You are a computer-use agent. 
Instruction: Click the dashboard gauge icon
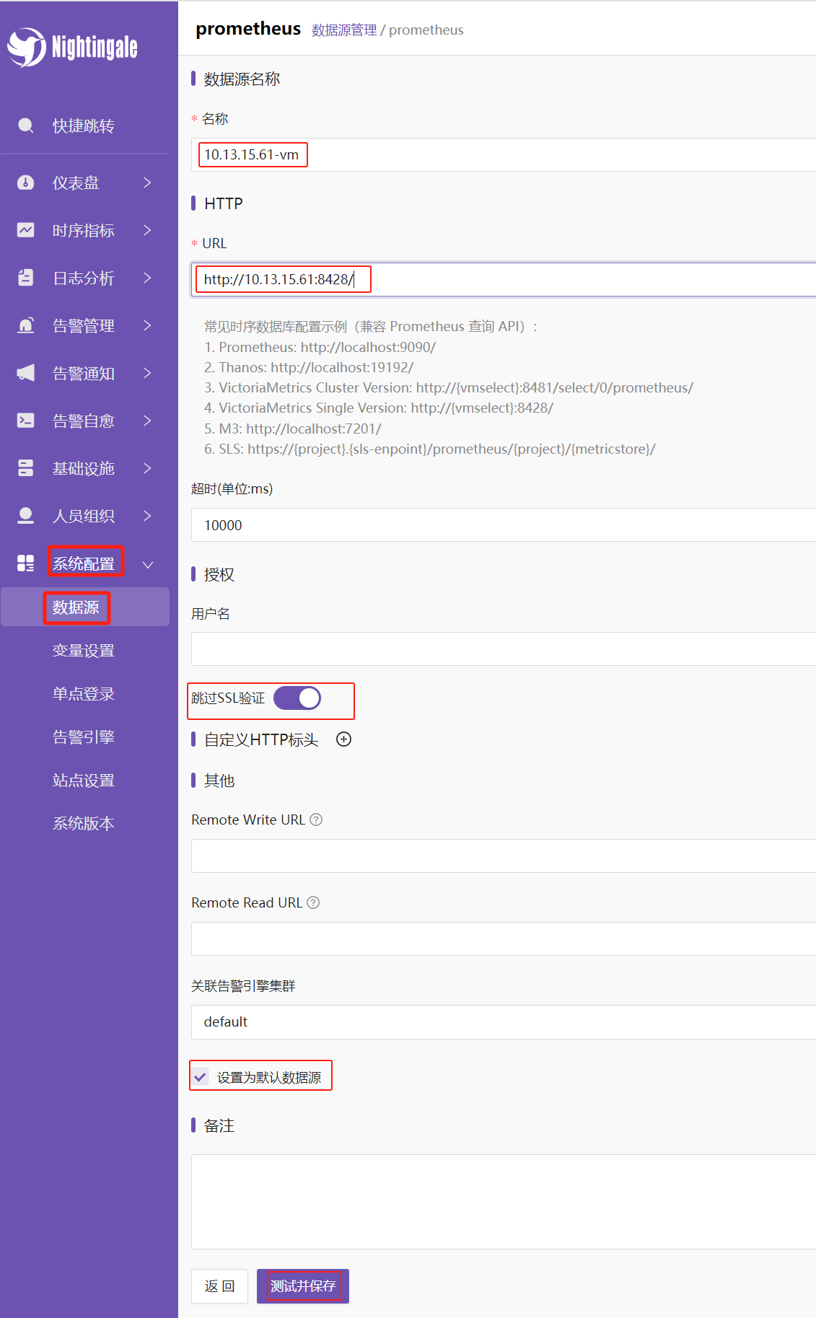coord(25,183)
